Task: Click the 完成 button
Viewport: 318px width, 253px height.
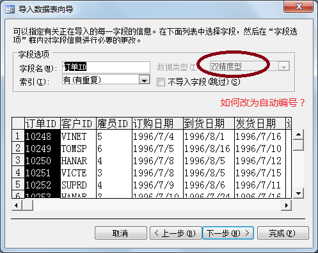Action: (283, 233)
